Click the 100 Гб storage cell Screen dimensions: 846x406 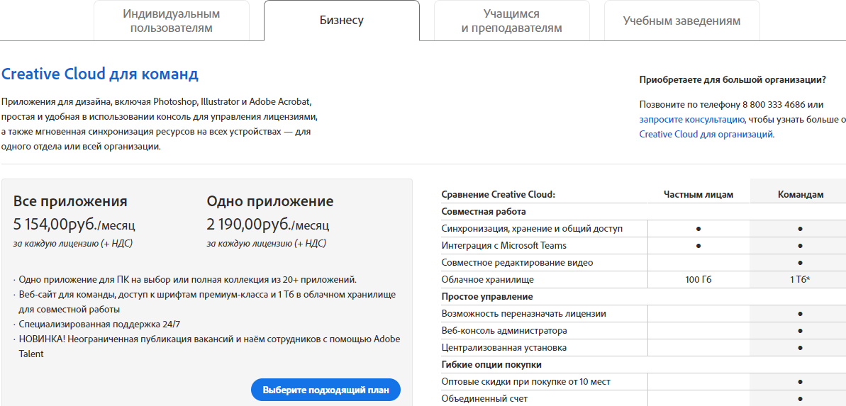coord(698,279)
